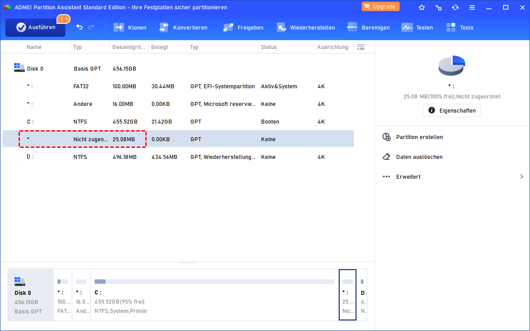The image size is (530, 331).
Task: Click the key register icon in title bar
Action: point(439,8)
